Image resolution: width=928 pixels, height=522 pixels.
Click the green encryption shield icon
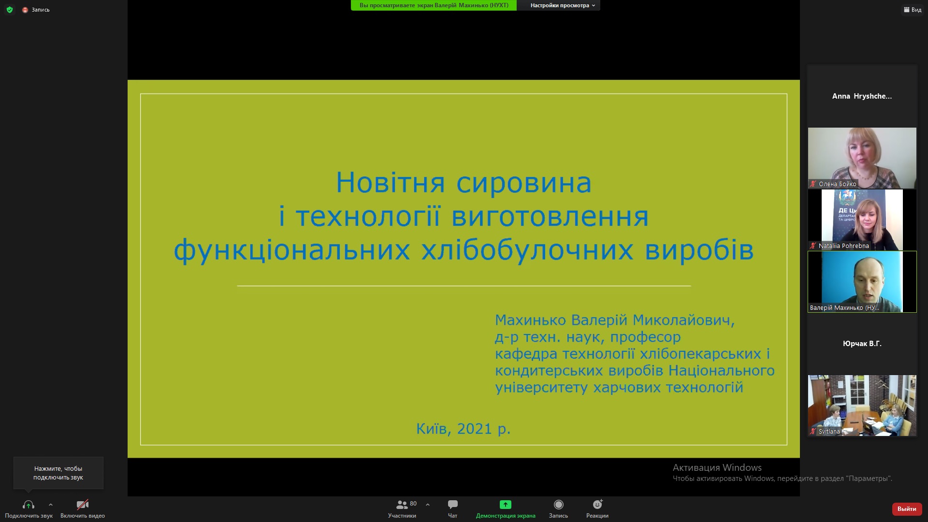point(10,10)
